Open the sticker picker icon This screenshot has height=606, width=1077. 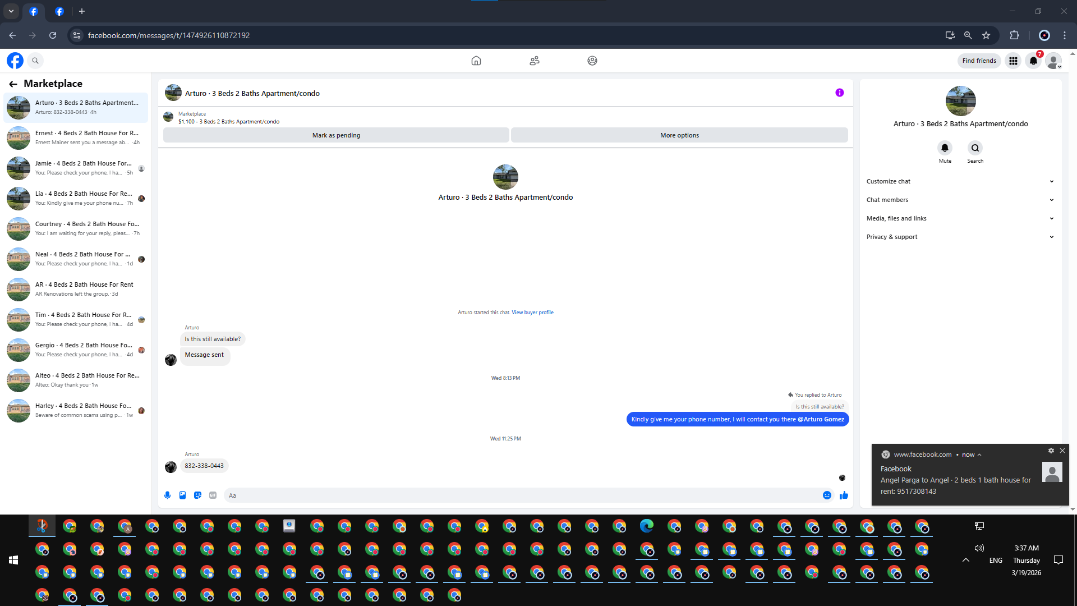click(197, 495)
